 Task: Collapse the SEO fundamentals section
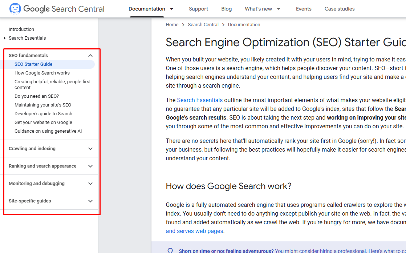(x=90, y=55)
